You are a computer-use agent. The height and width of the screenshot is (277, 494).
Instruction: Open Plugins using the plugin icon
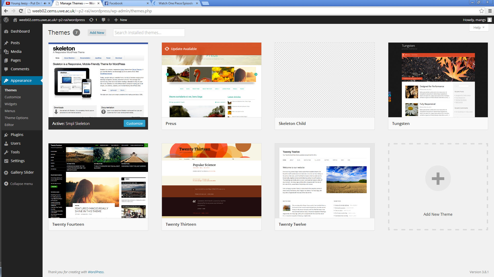click(x=6, y=134)
